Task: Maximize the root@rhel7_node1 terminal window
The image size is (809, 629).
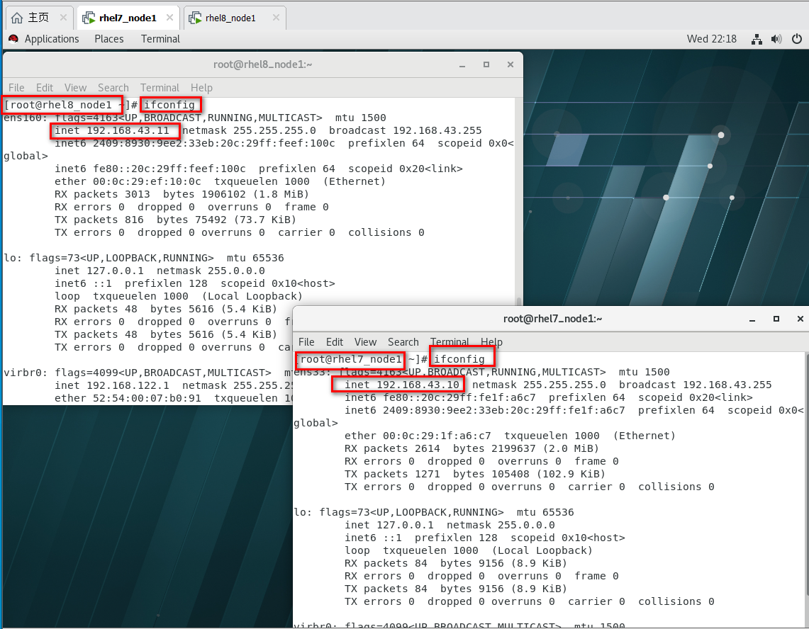Action: [776, 319]
